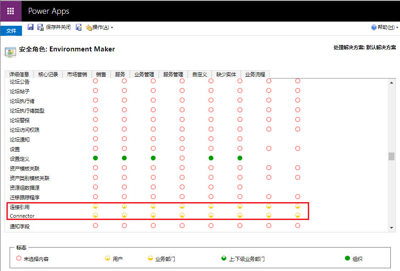Click the 未选择内容 legend circle
This screenshot has height=271, width=400.
pos(19,258)
